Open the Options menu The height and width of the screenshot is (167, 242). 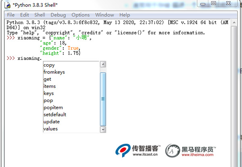click(81, 15)
